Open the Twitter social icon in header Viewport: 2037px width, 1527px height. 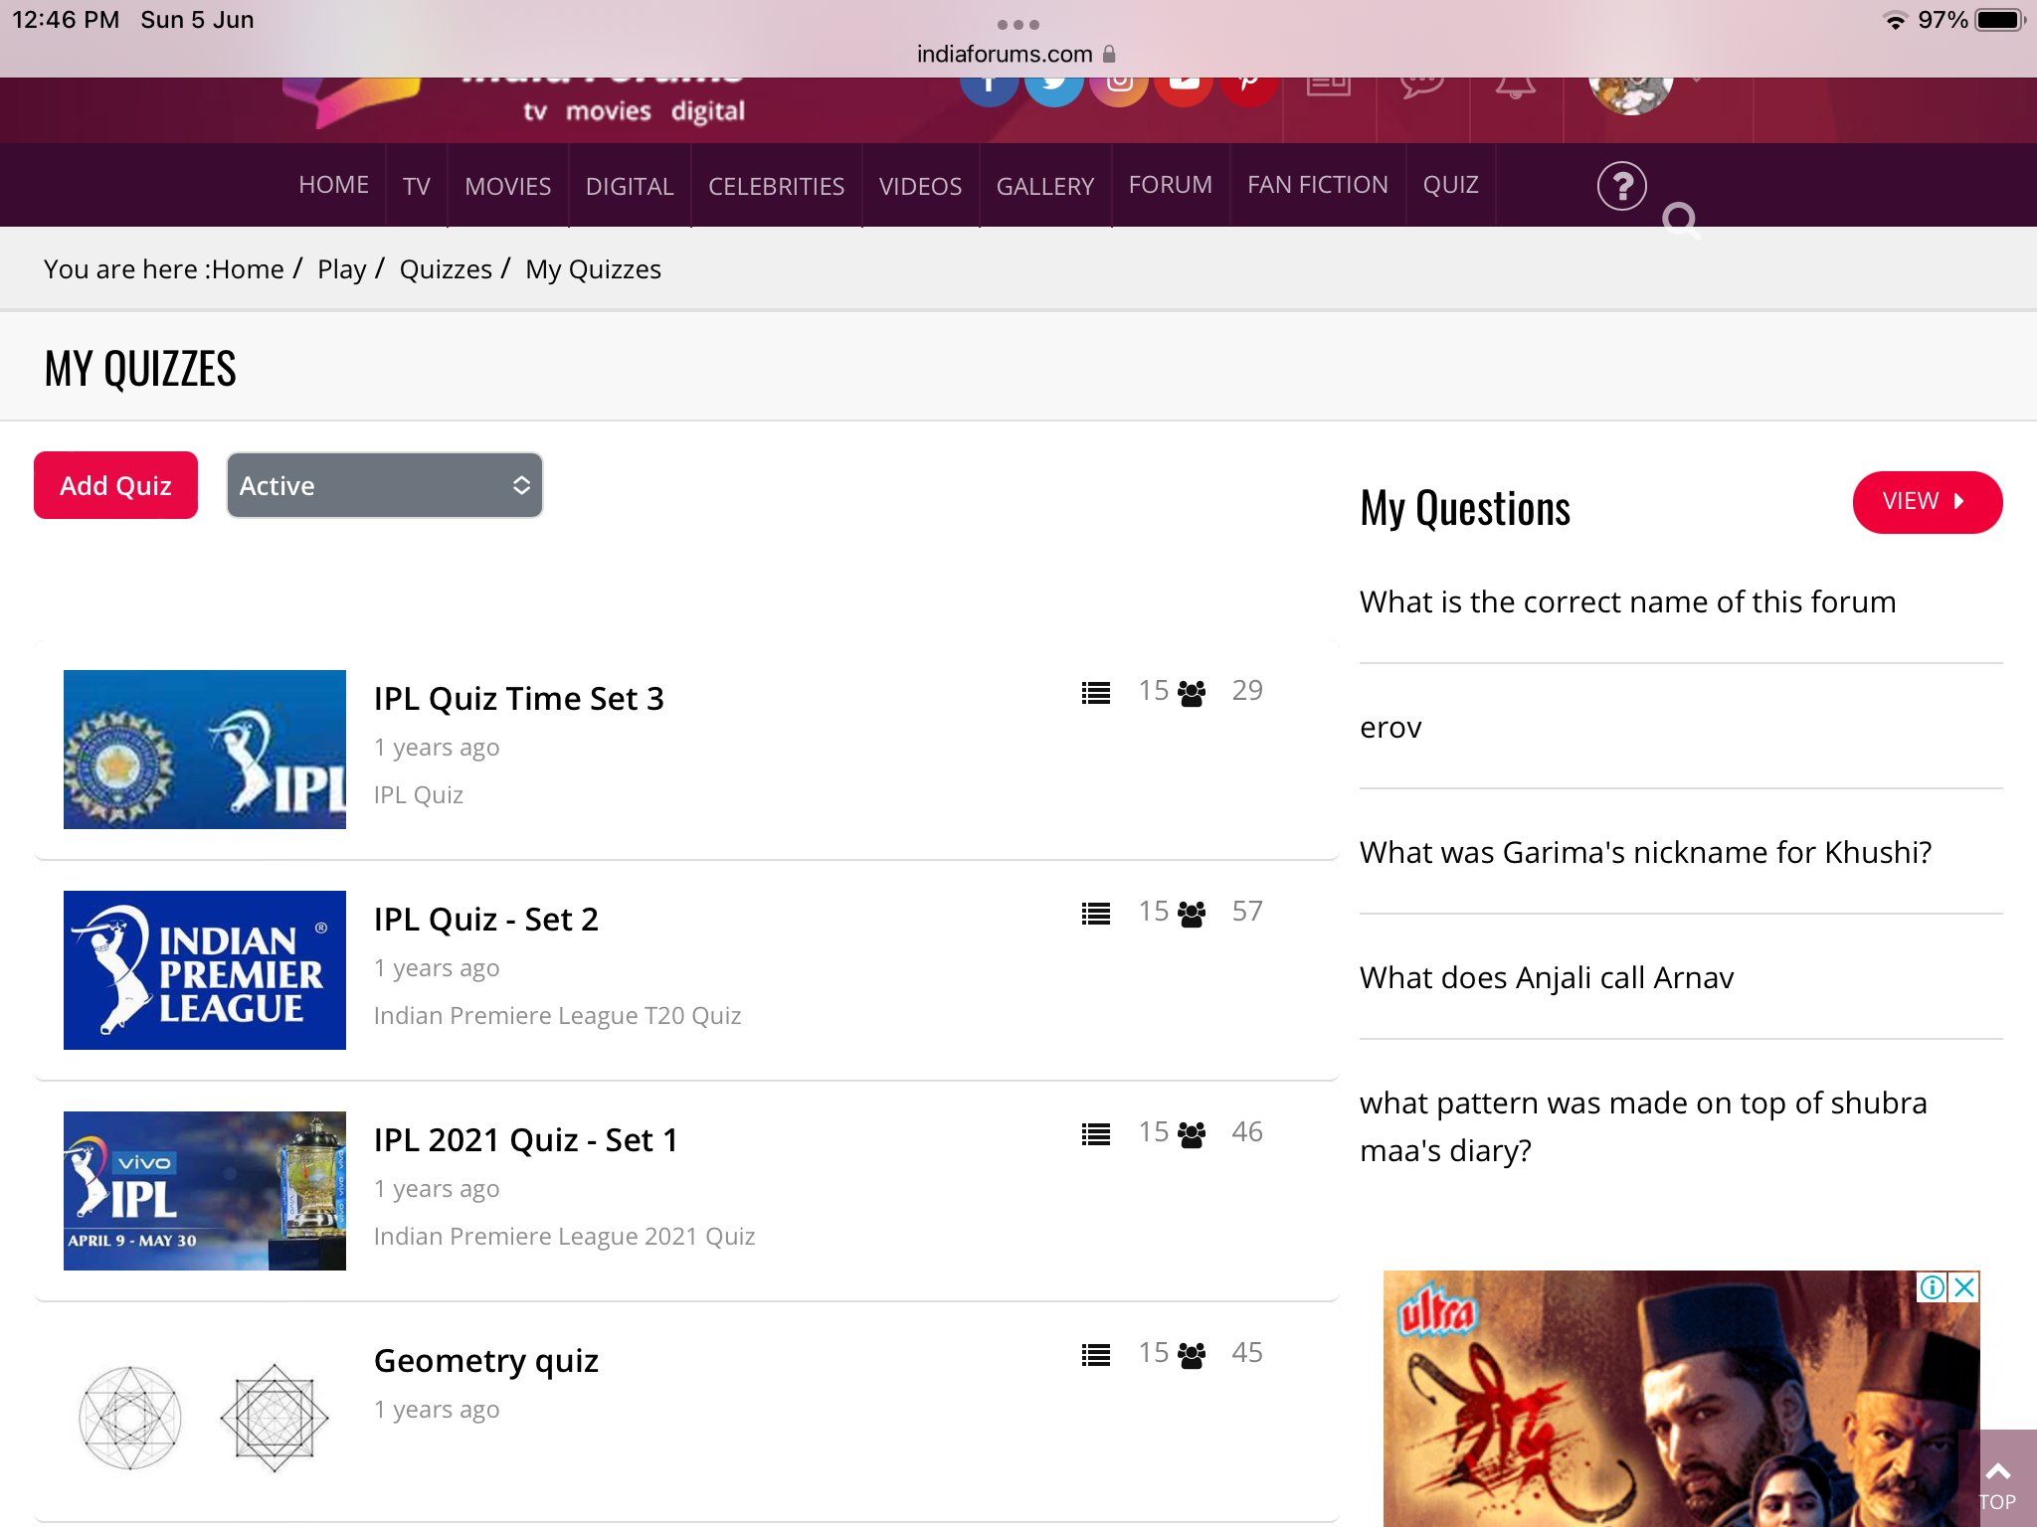[x=1054, y=89]
